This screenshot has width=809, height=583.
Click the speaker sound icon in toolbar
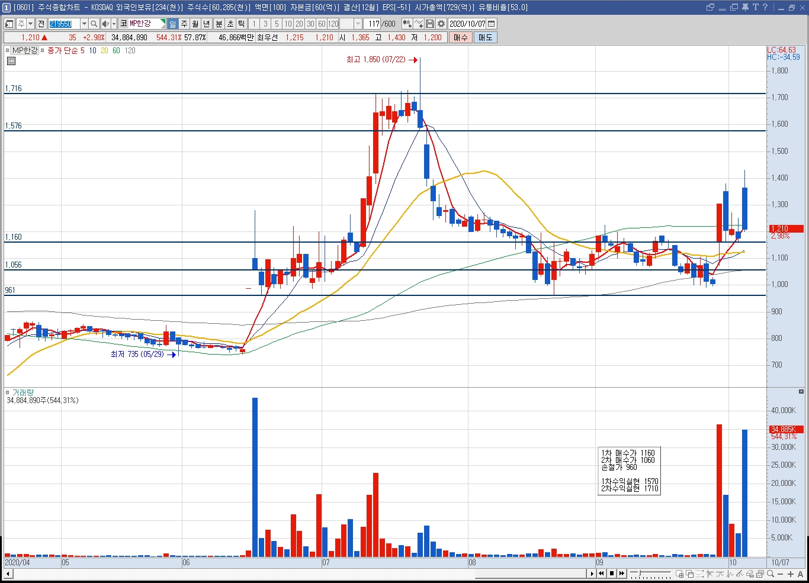coord(105,24)
